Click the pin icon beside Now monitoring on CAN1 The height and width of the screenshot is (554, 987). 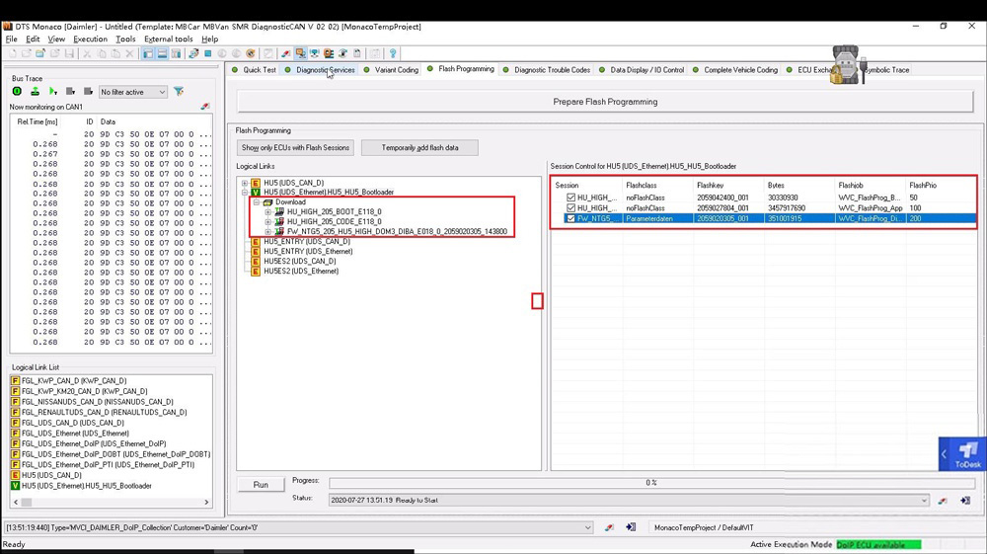[205, 107]
